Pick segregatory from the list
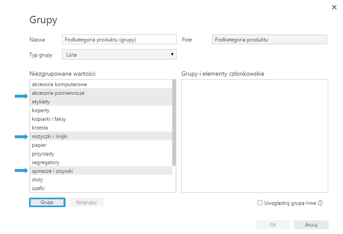 click(45, 162)
